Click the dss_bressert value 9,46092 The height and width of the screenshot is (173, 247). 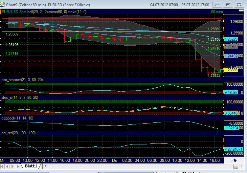coord(231,92)
